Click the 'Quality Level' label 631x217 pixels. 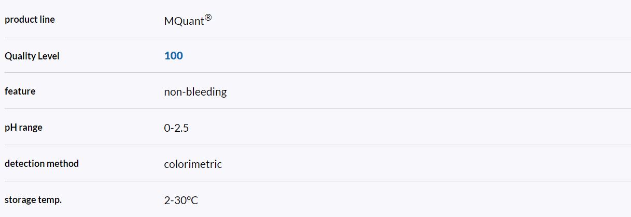32,56
